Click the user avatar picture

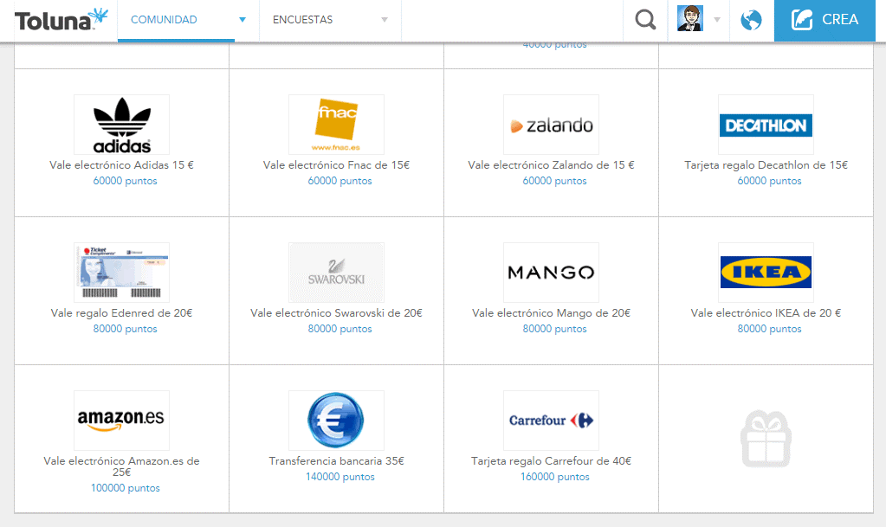(690, 19)
